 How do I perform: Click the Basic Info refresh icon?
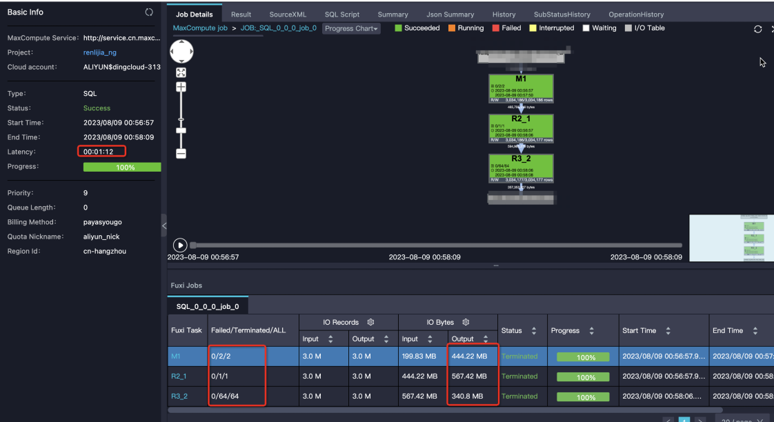[x=148, y=12]
